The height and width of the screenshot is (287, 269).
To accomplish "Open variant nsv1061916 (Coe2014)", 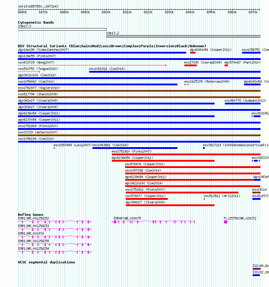I will tap(107, 69).
